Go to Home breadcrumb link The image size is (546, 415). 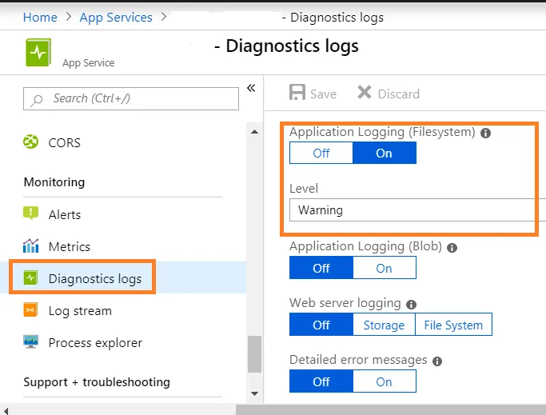[40, 17]
